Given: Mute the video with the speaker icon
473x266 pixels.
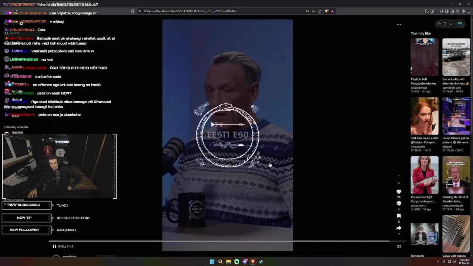Looking at the screenshot, I should pos(399,246).
